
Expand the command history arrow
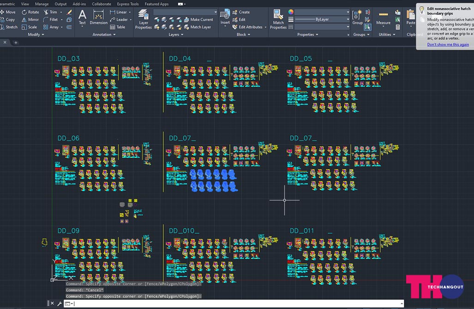(x=402, y=303)
